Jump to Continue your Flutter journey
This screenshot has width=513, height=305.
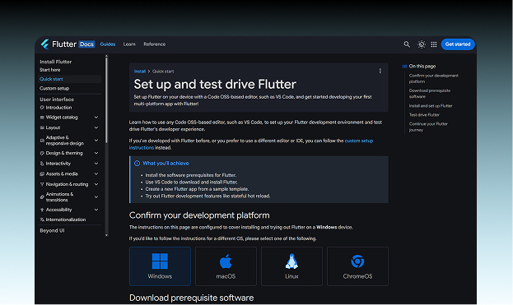click(x=428, y=127)
